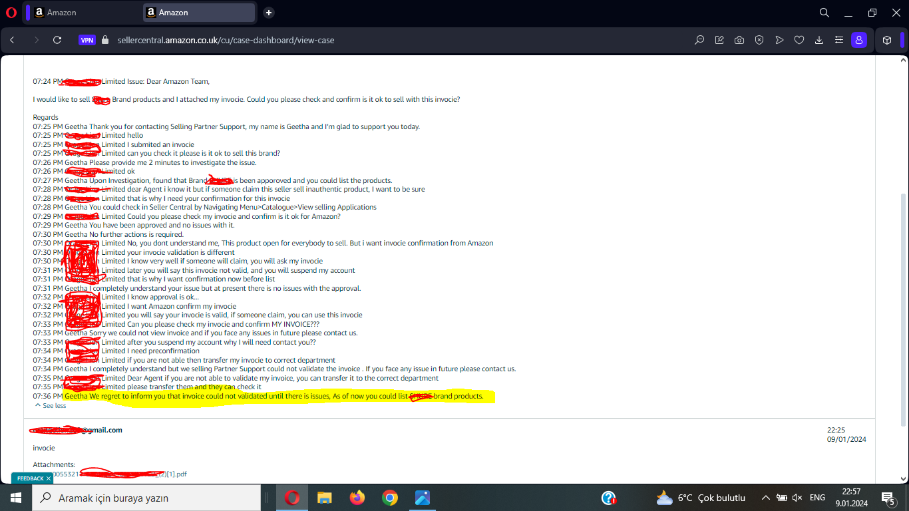Switch the ENG input language
This screenshot has height=511, width=909.
point(817,498)
